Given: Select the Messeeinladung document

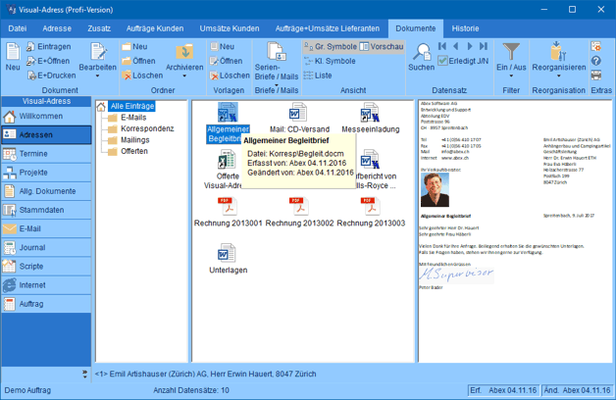Looking at the screenshot, I should coord(371,118).
